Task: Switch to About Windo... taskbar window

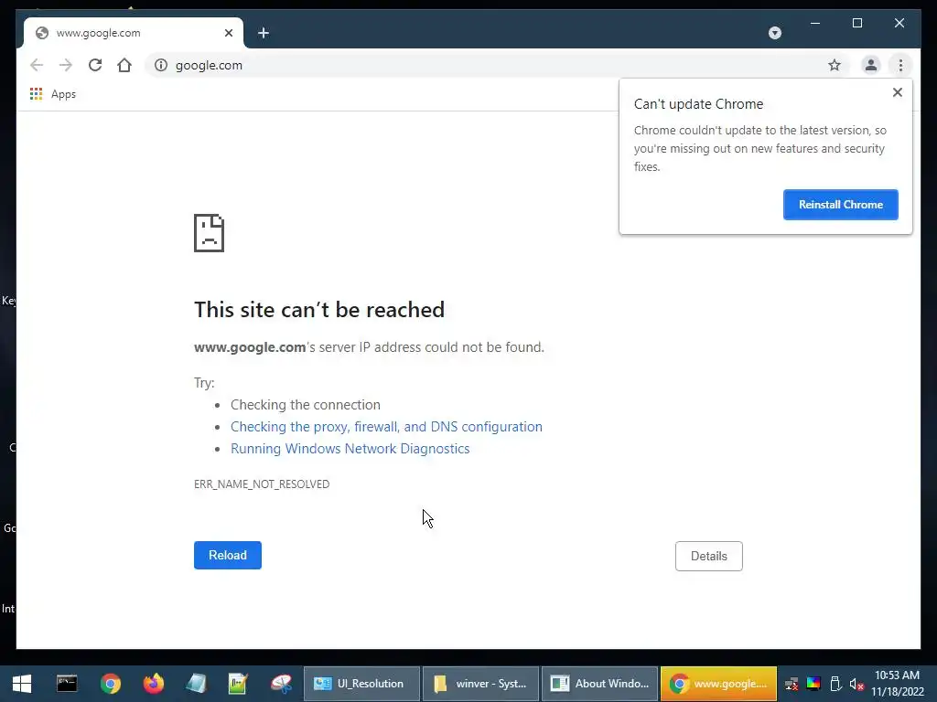Action: 599,684
